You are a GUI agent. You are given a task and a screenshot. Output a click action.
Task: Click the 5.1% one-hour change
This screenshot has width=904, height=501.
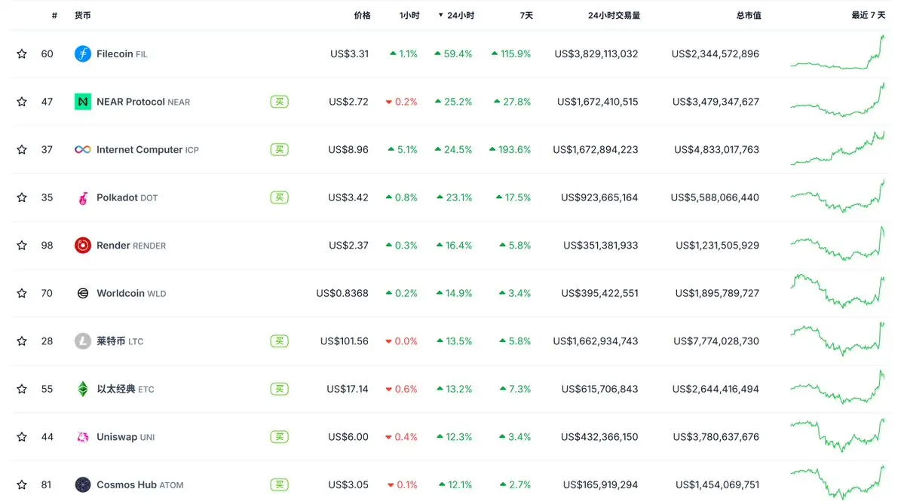click(x=403, y=149)
